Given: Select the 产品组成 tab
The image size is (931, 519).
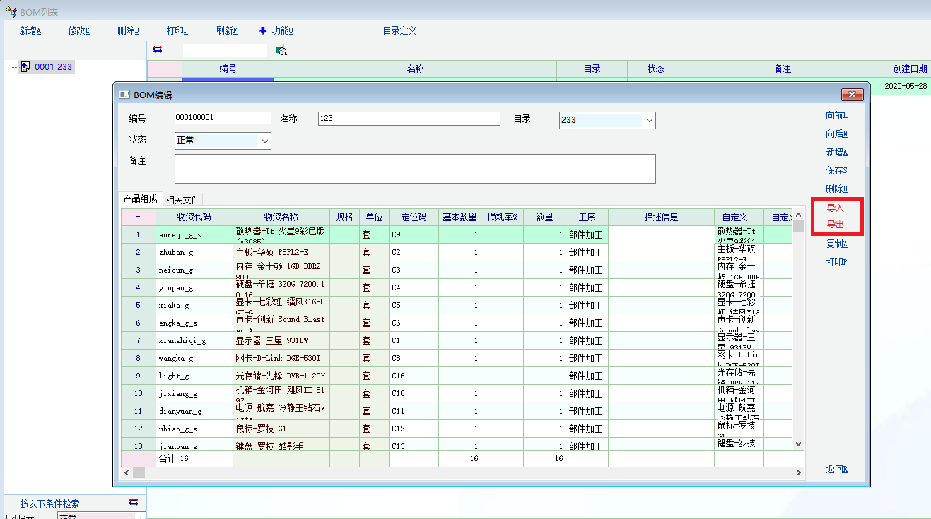Looking at the screenshot, I should [141, 199].
